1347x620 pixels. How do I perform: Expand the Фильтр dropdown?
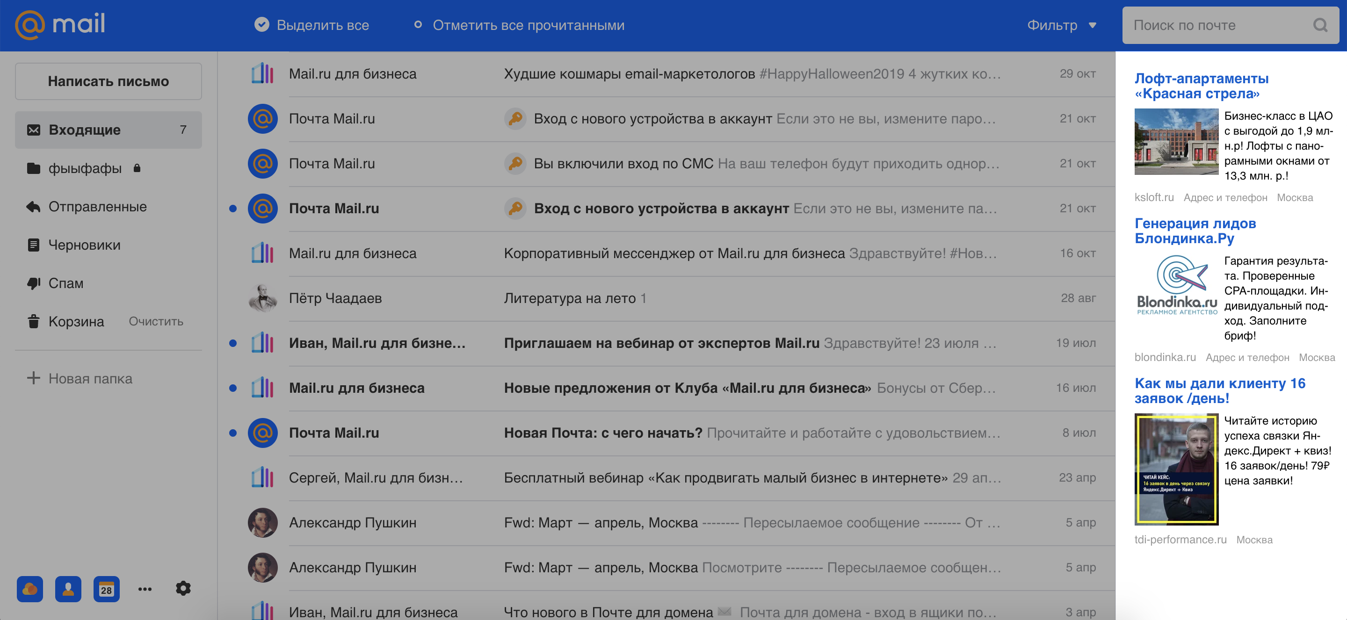point(1061,25)
